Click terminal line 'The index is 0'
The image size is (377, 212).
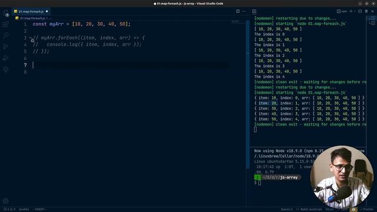[270, 34]
